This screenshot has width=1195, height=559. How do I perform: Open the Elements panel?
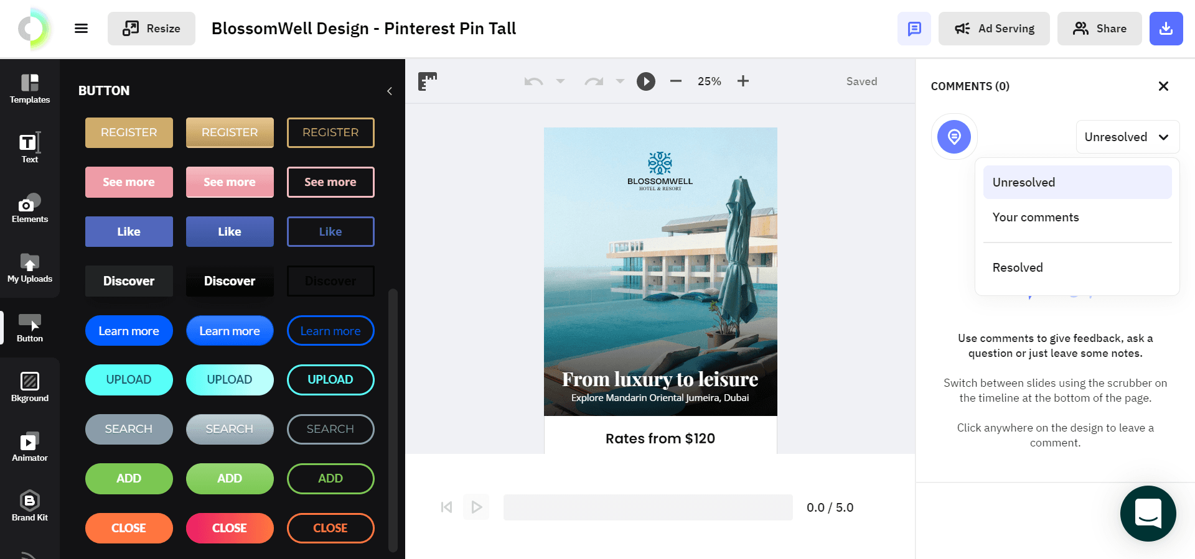30,208
